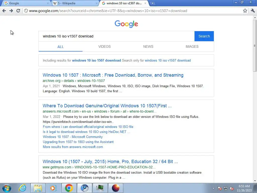Click the browser forward arrow
Viewport: 257px width, 193px height.
tap(11, 11)
